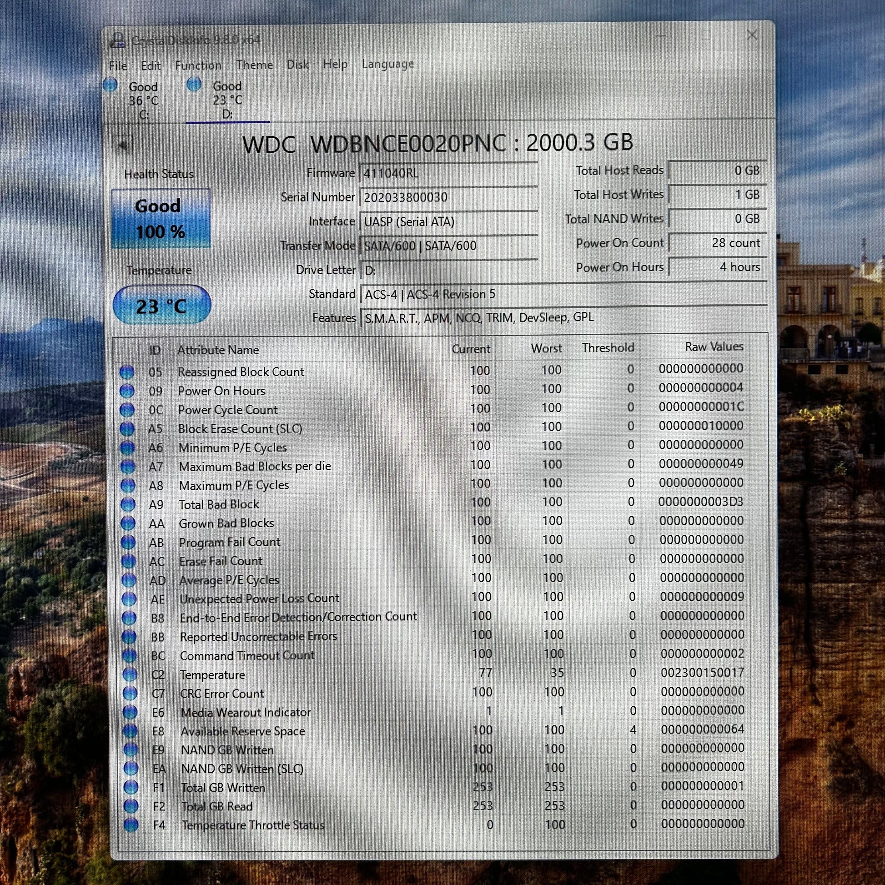Click the status icon for End-to-End Error Detection
The image size is (885, 885).
129,618
